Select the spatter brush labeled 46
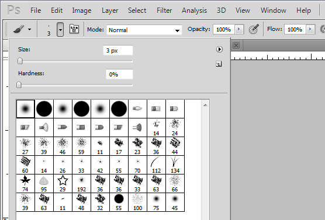Screen dimensions: 325x220 63,146
